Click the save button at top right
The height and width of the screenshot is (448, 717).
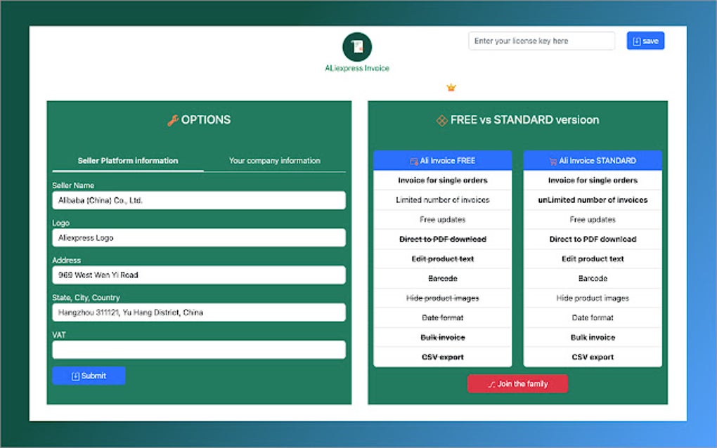coord(645,41)
